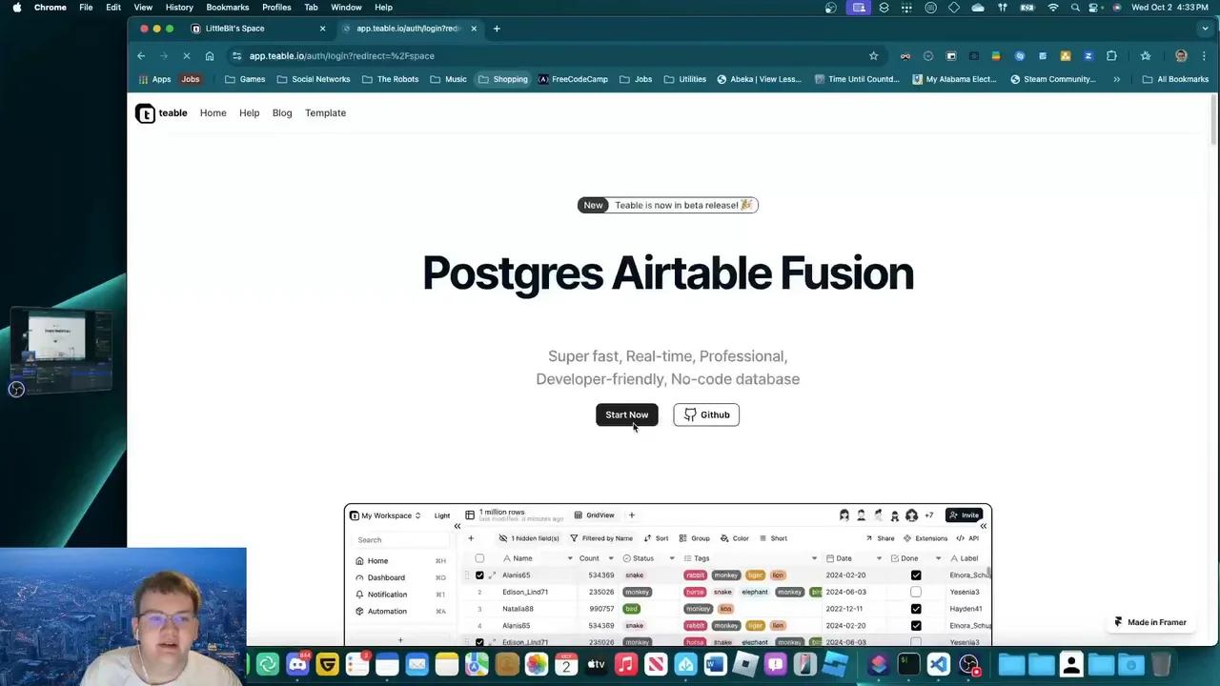Toggle the select-all checkbox in grid header
This screenshot has height=686, width=1220.
[479, 558]
